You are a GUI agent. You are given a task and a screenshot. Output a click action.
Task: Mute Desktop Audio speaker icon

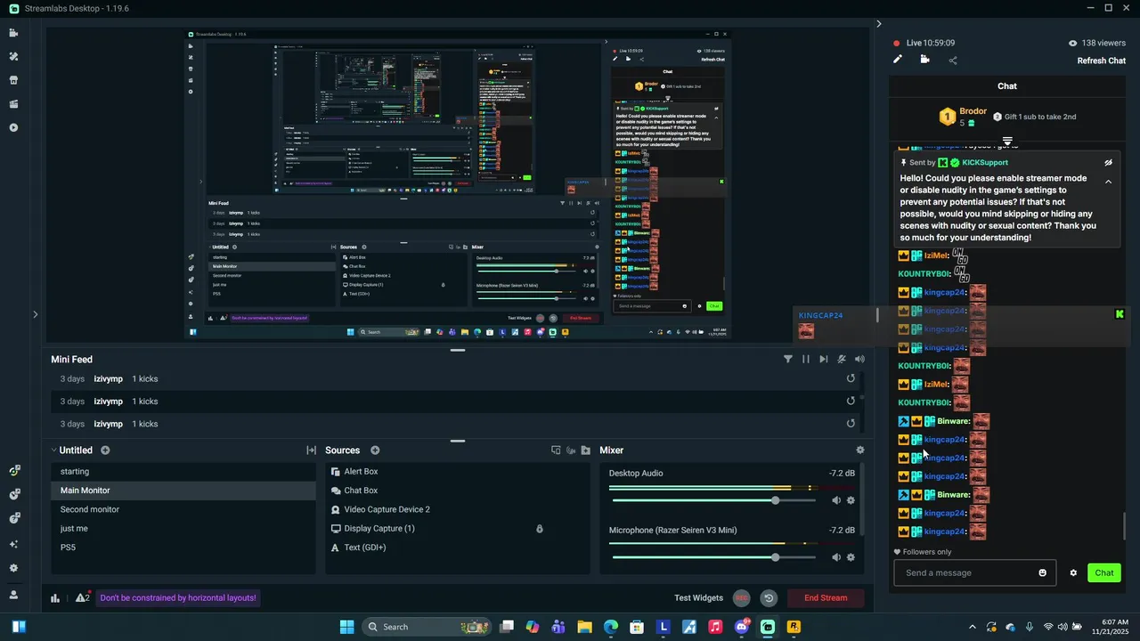pos(836,500)
